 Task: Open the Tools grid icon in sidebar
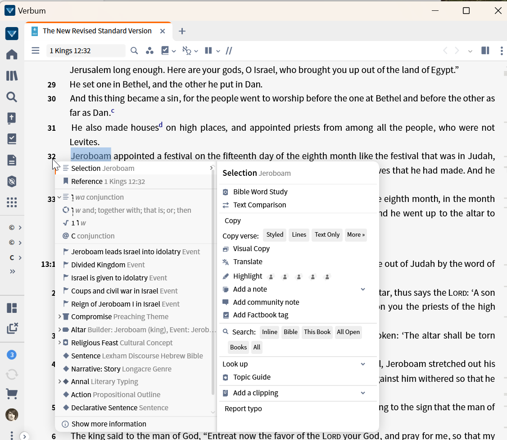tap(12, 202)
